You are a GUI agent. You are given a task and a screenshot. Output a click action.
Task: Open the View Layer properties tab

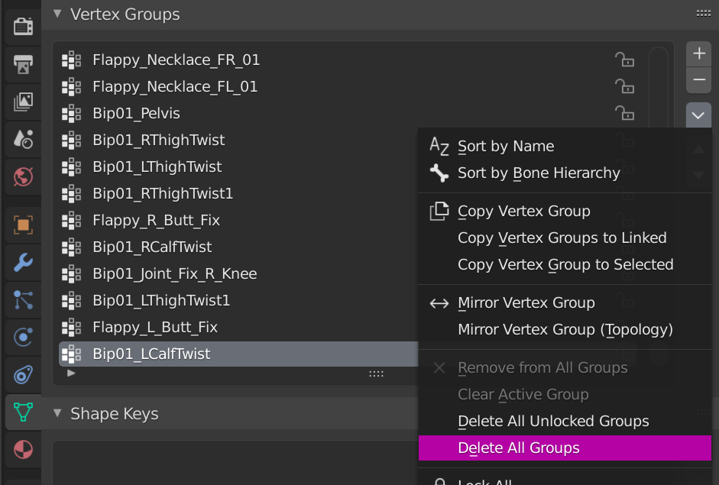coord(23,101)
